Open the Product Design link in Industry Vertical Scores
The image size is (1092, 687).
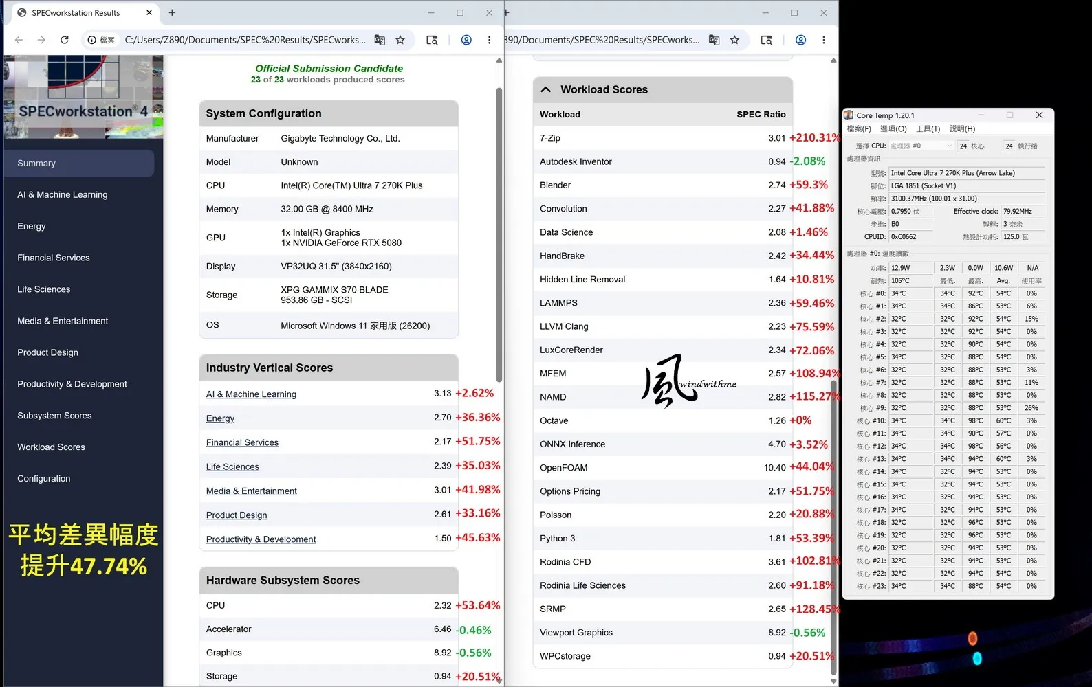(237, 515)
